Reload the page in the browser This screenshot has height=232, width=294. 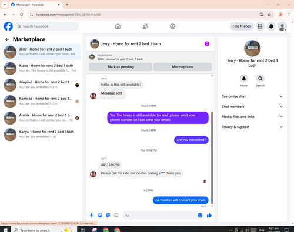point(22,15)
